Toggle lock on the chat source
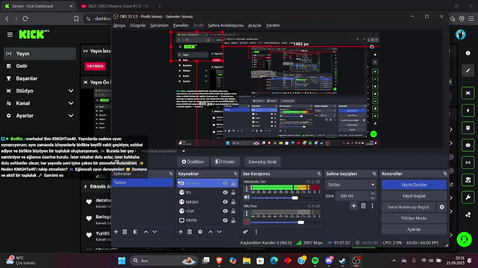The width and height of the screenshot is (478, 268). coord(233,211)
